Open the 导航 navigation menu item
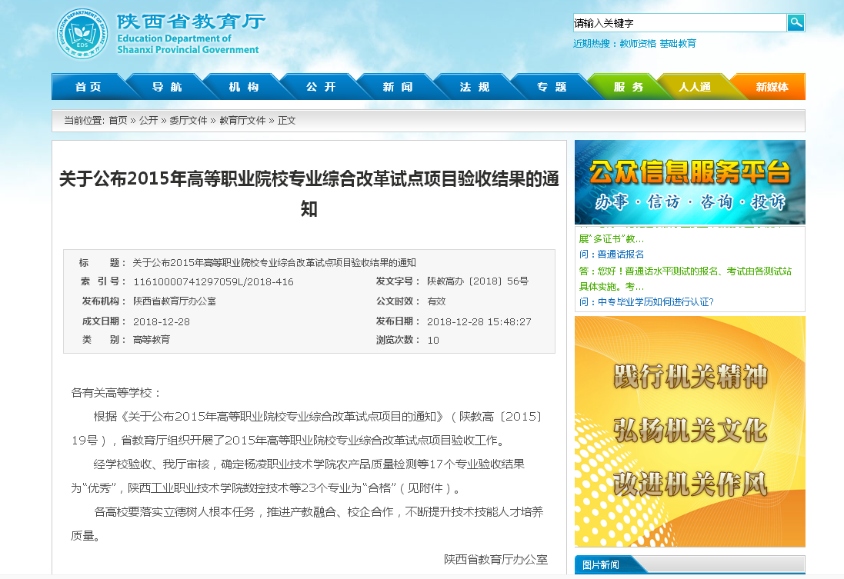Viewport: 844px width, 579px height. tap(166, 87)
